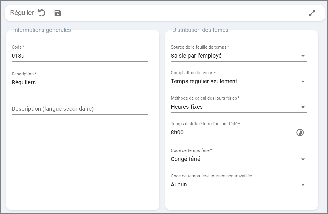Expand the panel to full screen
Image resolution: width=328 pixels, height=214 pixels.
coord(312,13)
